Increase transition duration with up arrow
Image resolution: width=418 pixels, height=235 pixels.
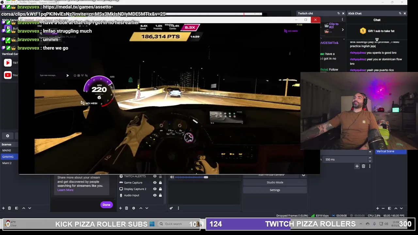[370, 158]
